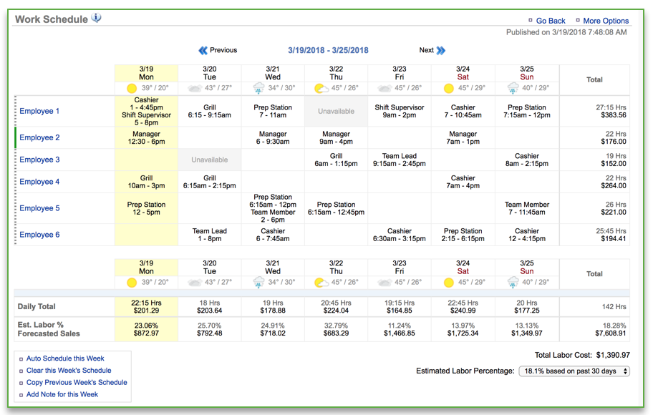Click the 3/19/2018 - 3/25/2018 date range
The height and width of the screenshot is (415, 653).
pos(328,50)
